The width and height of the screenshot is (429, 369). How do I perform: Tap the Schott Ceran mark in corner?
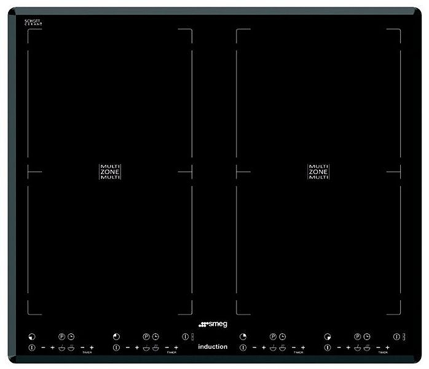pos(33,22)
